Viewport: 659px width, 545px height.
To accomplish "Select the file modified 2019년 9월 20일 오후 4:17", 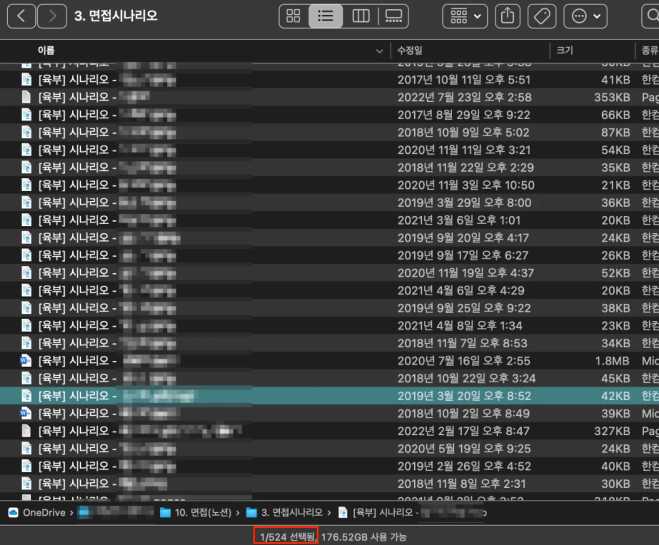I will pyautogui.click(x=329, y=238).
